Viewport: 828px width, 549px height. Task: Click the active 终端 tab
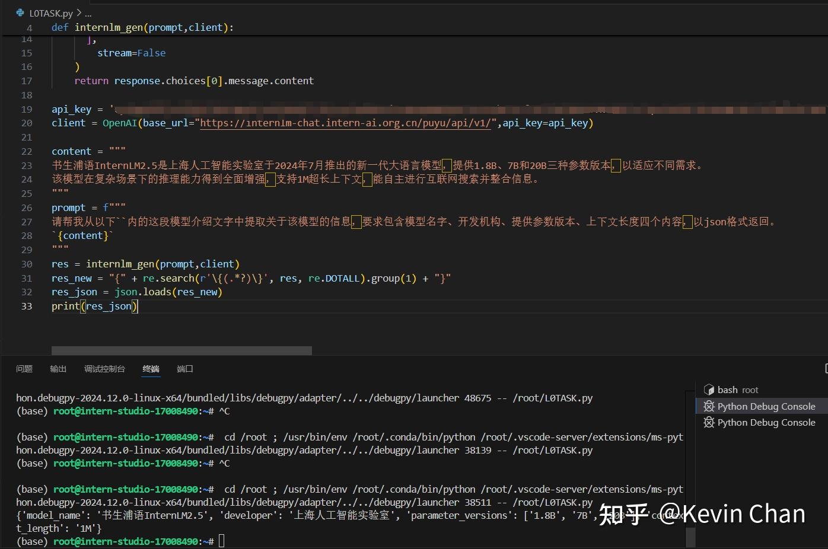[x=151, y=368]
